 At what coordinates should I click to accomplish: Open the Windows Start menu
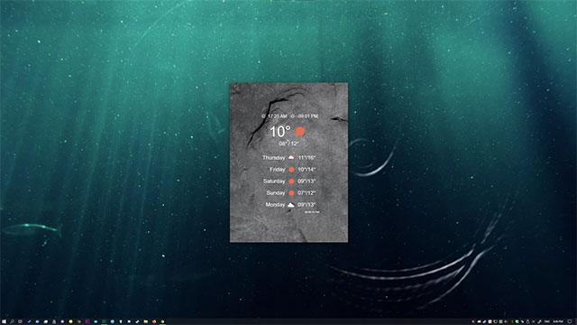tap(4, 321)
